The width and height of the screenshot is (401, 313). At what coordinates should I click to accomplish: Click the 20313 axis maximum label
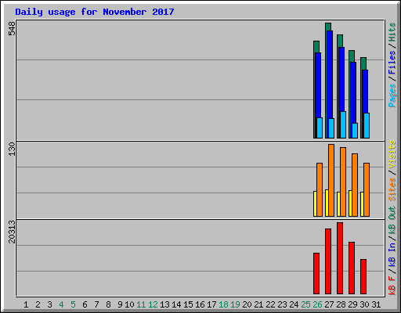12,232
